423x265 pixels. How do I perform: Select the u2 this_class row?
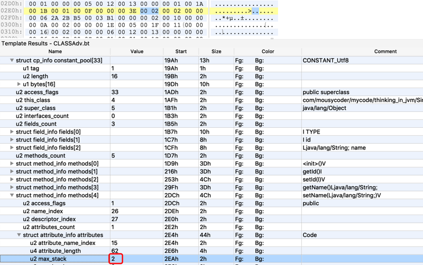[212, 100]
